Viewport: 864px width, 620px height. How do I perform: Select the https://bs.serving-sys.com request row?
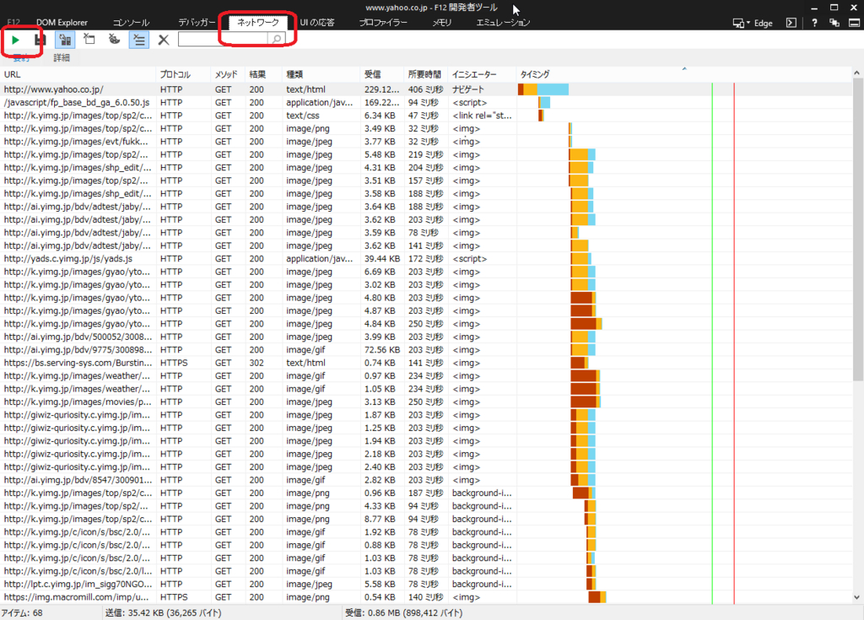(425, 363)
